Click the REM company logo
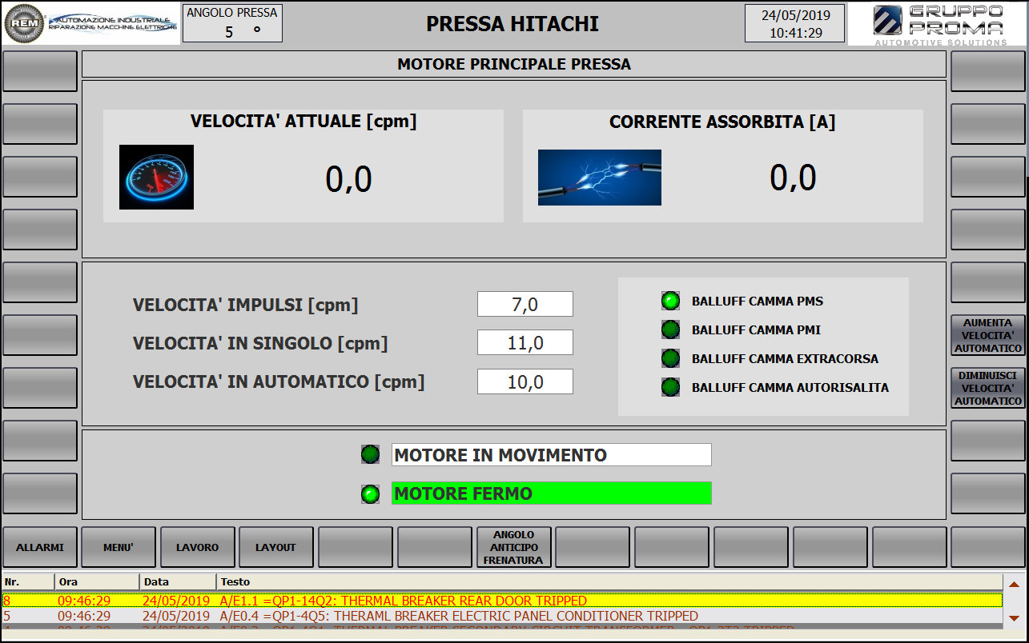This screenshot has height=643, width=1029. click(x=91, y=23)
